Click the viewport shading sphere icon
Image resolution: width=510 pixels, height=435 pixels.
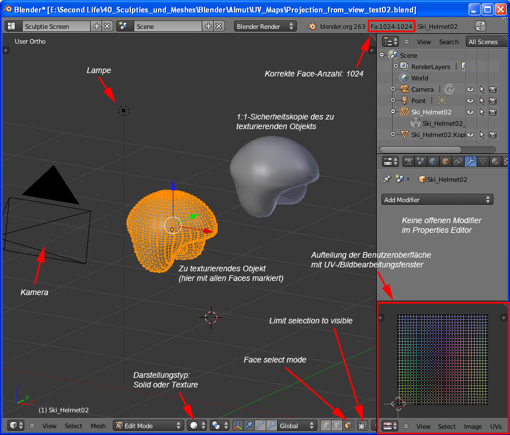(x=194, y=425)
